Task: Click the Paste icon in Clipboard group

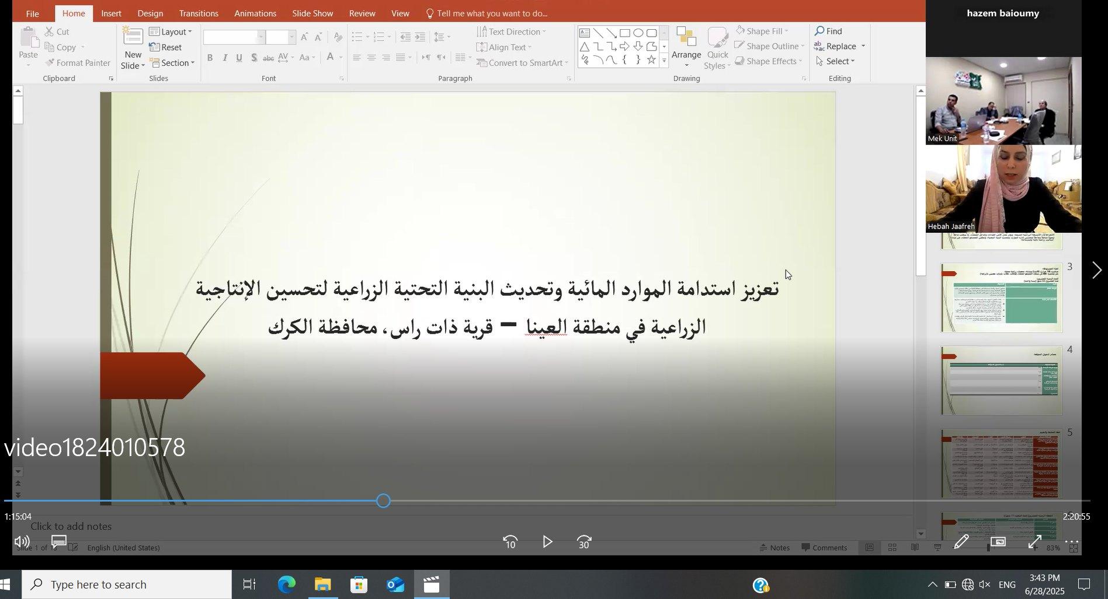Action: 28,38
